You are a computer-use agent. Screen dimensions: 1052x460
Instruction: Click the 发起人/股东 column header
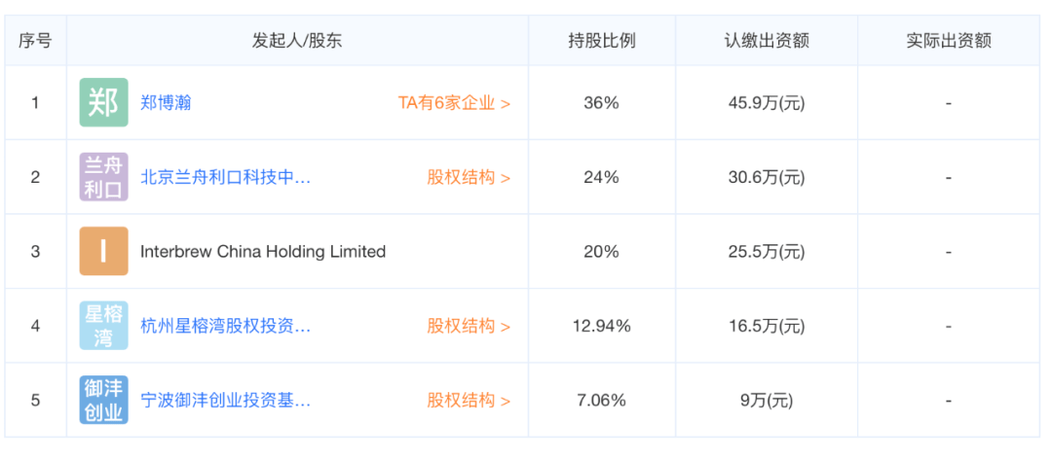click(297, 40)
